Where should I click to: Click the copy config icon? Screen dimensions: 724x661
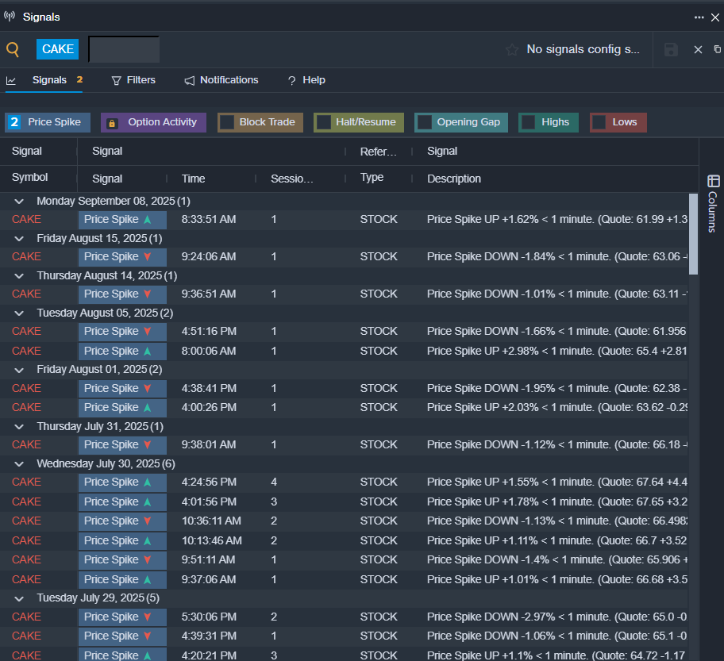pyautogui.click(x=717, y=49)
